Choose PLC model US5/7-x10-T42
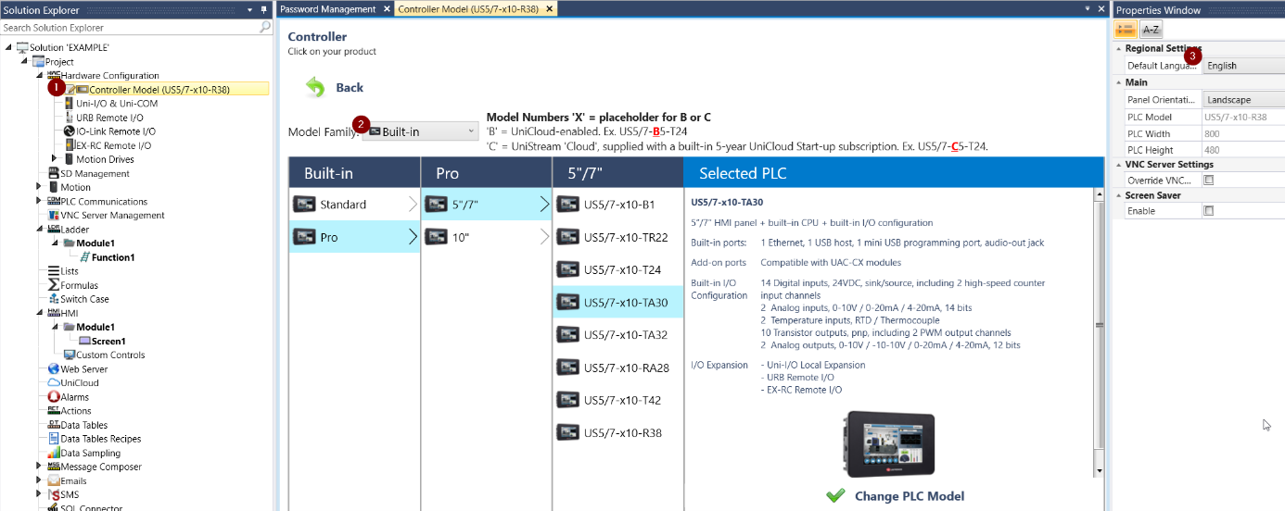Viewport: 1285px width, 511px height. [618, 400]
